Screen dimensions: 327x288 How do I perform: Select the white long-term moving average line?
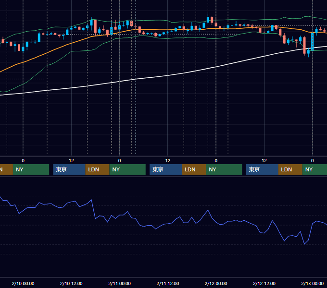[x=168, y=75]
